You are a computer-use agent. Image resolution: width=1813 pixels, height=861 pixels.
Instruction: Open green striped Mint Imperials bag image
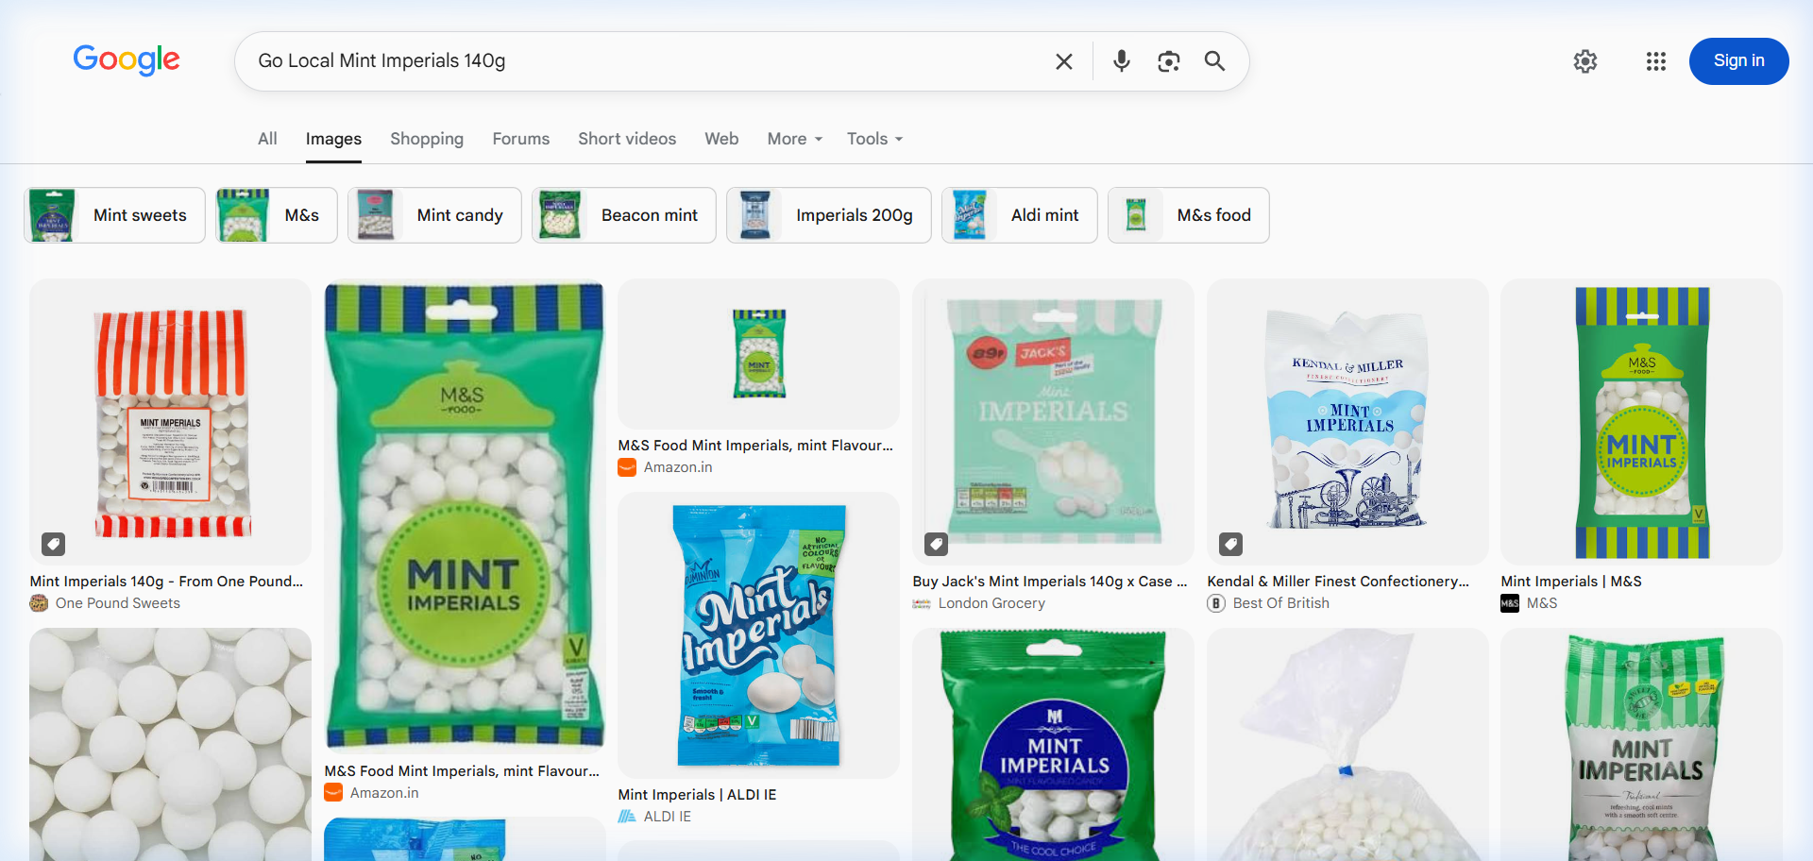[1641, 745]
